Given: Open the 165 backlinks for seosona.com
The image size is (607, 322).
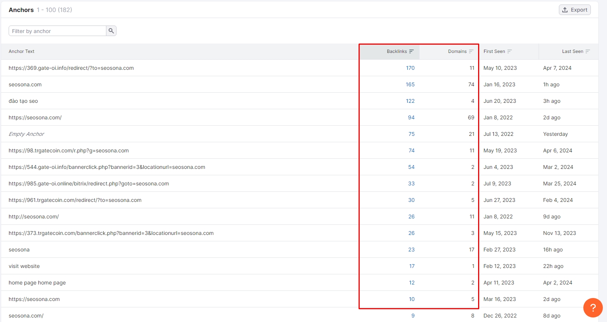Looking at the screenshot, I should [x=410, y=84].
